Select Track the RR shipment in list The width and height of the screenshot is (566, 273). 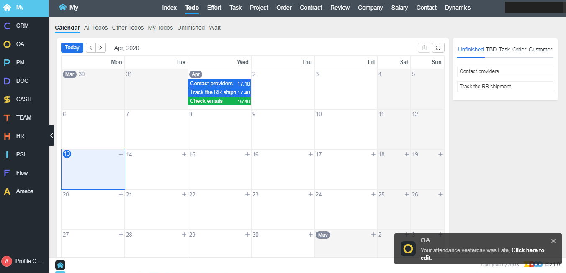click(505, 87)
